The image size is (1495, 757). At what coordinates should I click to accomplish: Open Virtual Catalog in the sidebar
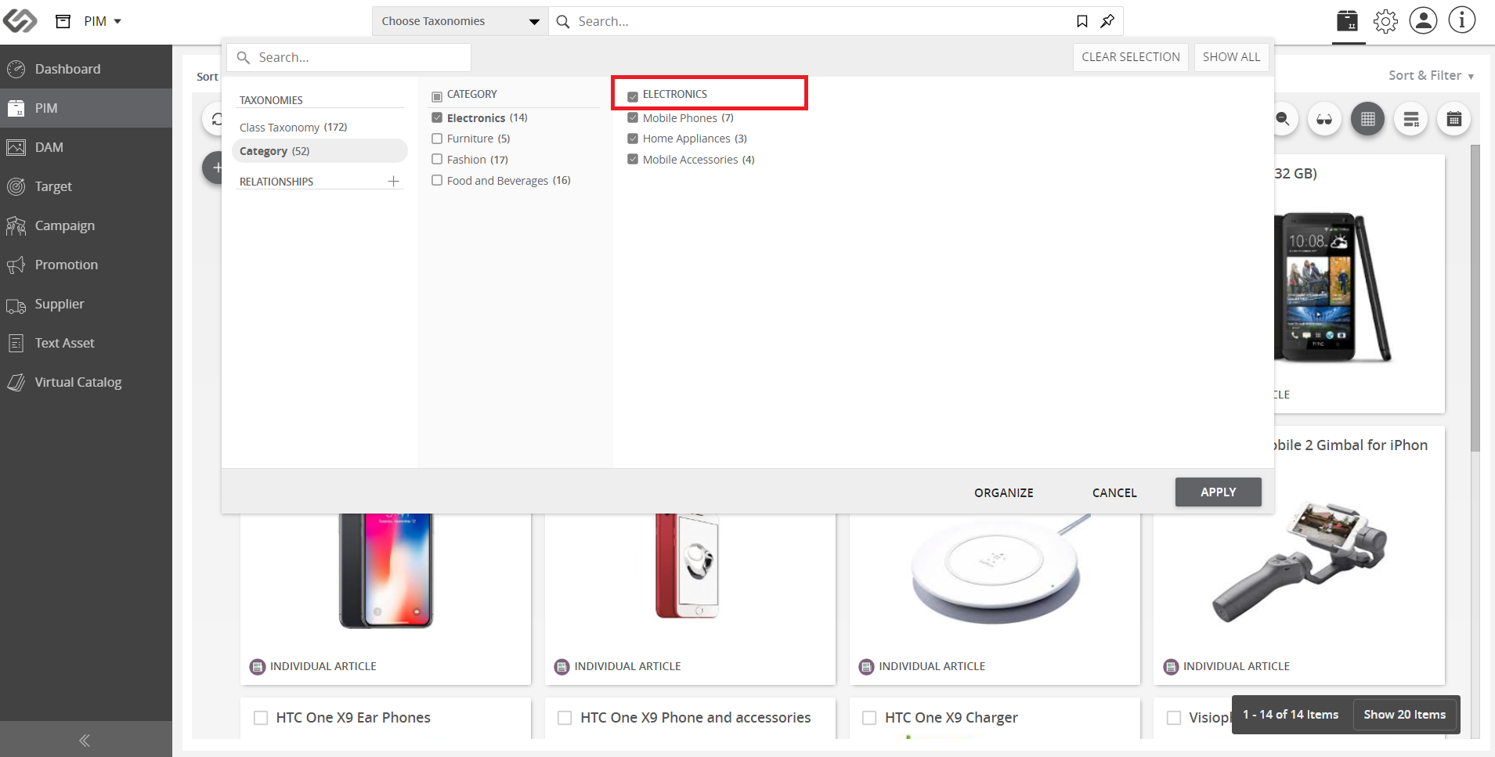pos(86,382)
